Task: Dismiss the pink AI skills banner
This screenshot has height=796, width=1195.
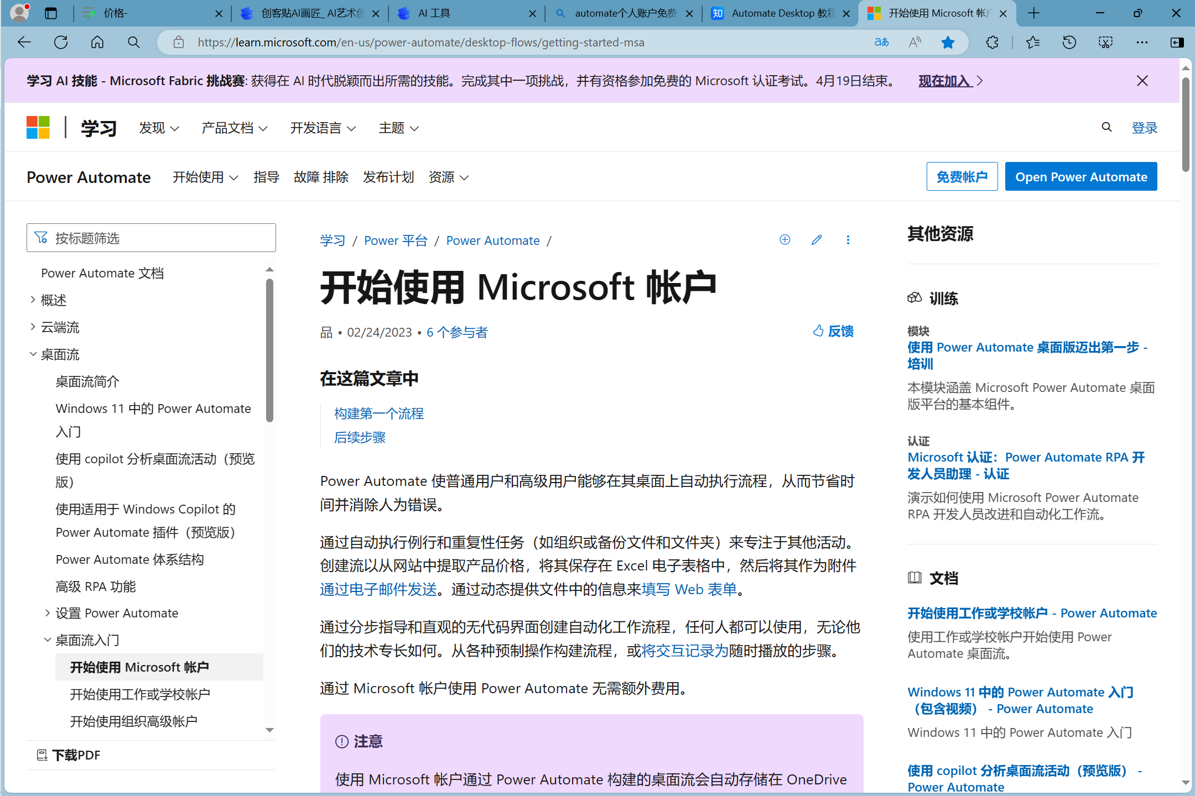Action: coord(1142,81)
